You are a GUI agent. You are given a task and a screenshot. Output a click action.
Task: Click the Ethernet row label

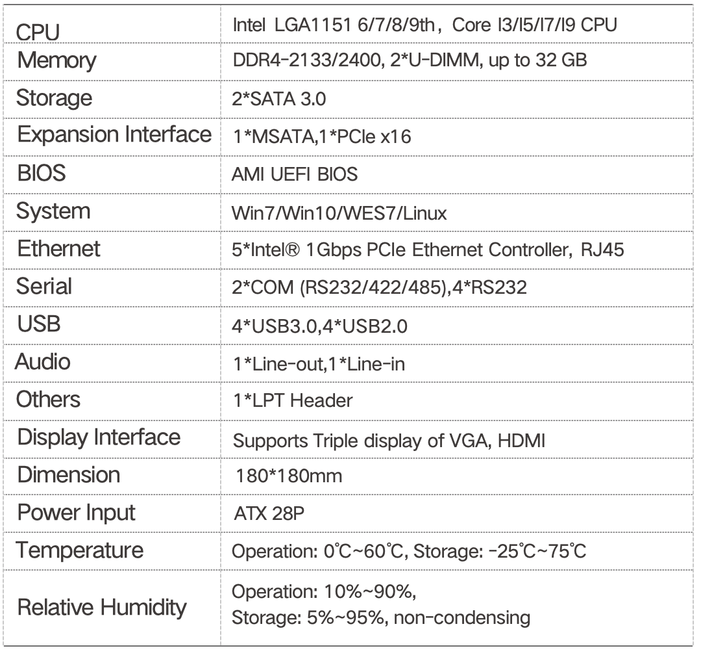58,248
